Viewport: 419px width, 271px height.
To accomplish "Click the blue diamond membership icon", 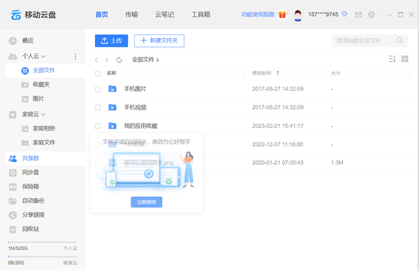I will (345, 14).
